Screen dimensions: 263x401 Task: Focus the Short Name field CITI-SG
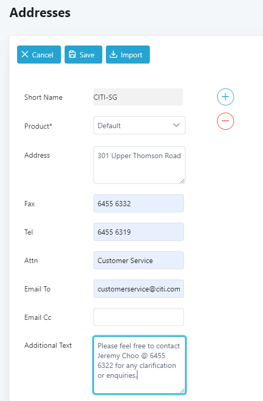138,97
